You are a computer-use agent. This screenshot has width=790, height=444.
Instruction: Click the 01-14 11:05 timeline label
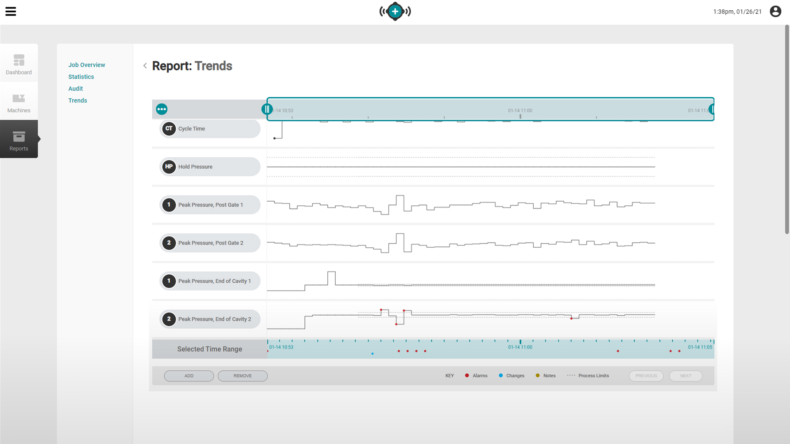(700, 347)
